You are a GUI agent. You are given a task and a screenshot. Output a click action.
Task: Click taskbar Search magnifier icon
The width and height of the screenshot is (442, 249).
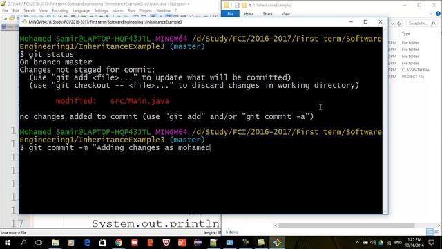(x=23, y=243)
